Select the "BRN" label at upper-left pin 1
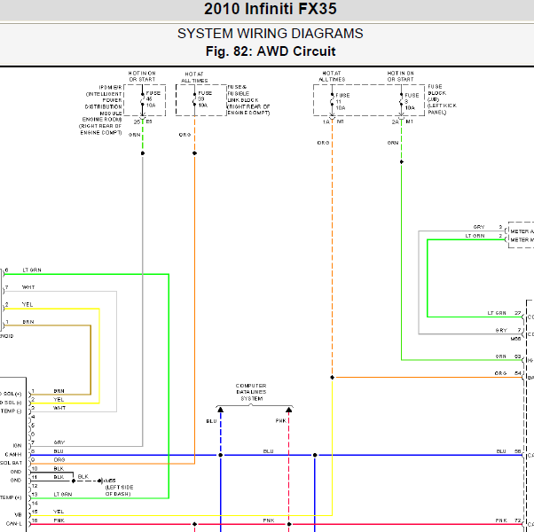 click(x=28, y=322)
